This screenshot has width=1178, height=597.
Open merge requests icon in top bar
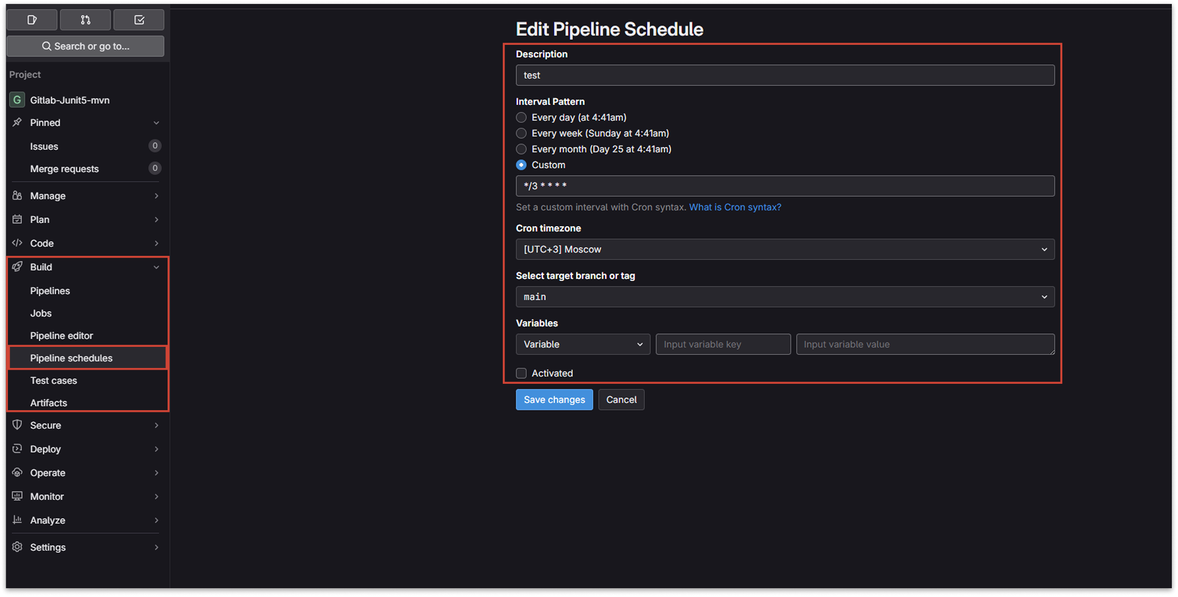pos(85,20)
